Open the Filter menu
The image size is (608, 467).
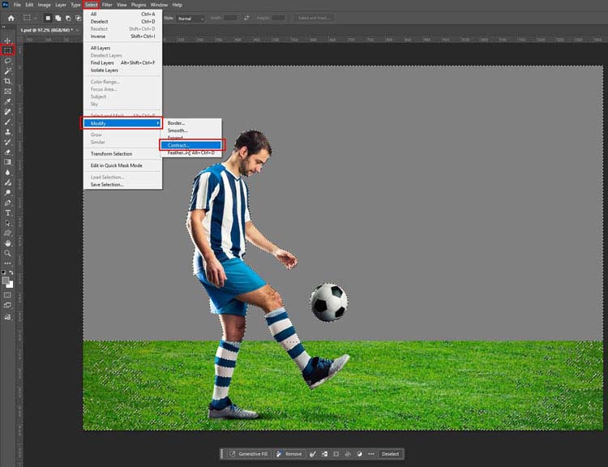(x=107, y=5)
